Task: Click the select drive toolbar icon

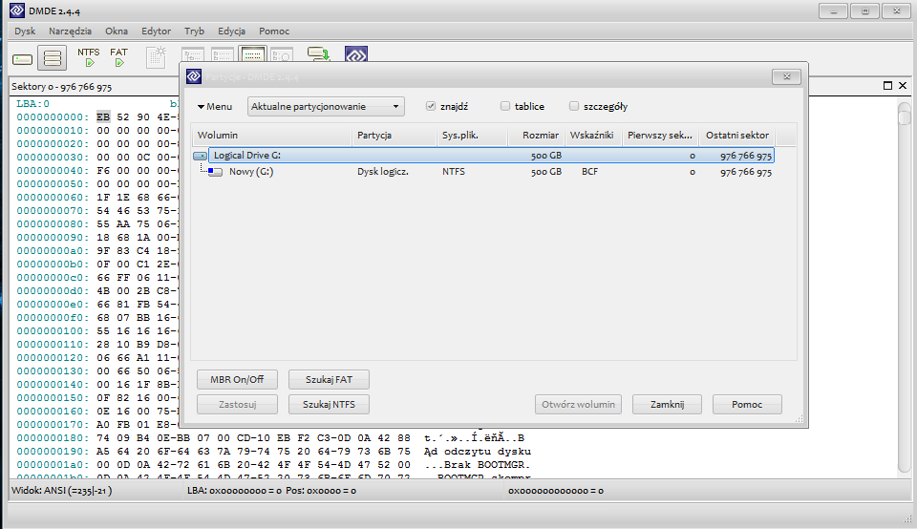Action: click(x=22, y=58)
